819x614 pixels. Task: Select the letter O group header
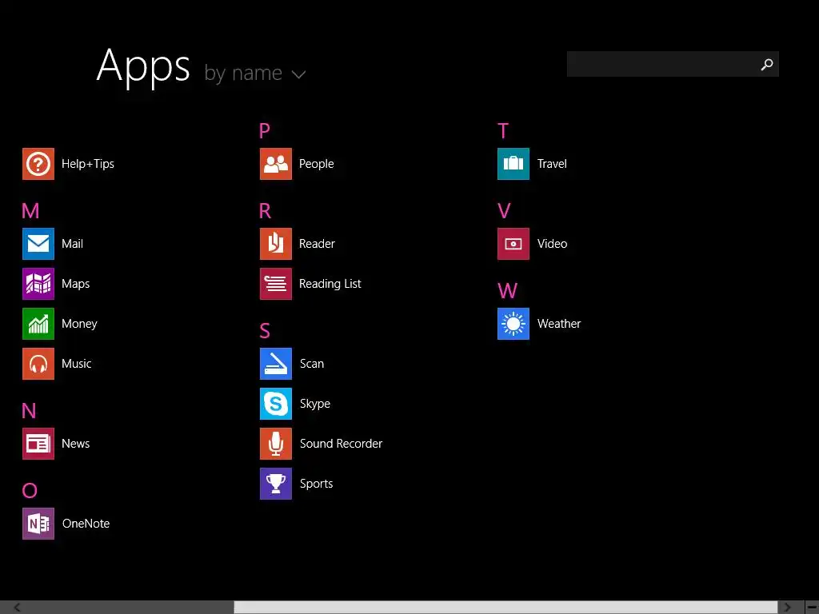coord(30,491)
